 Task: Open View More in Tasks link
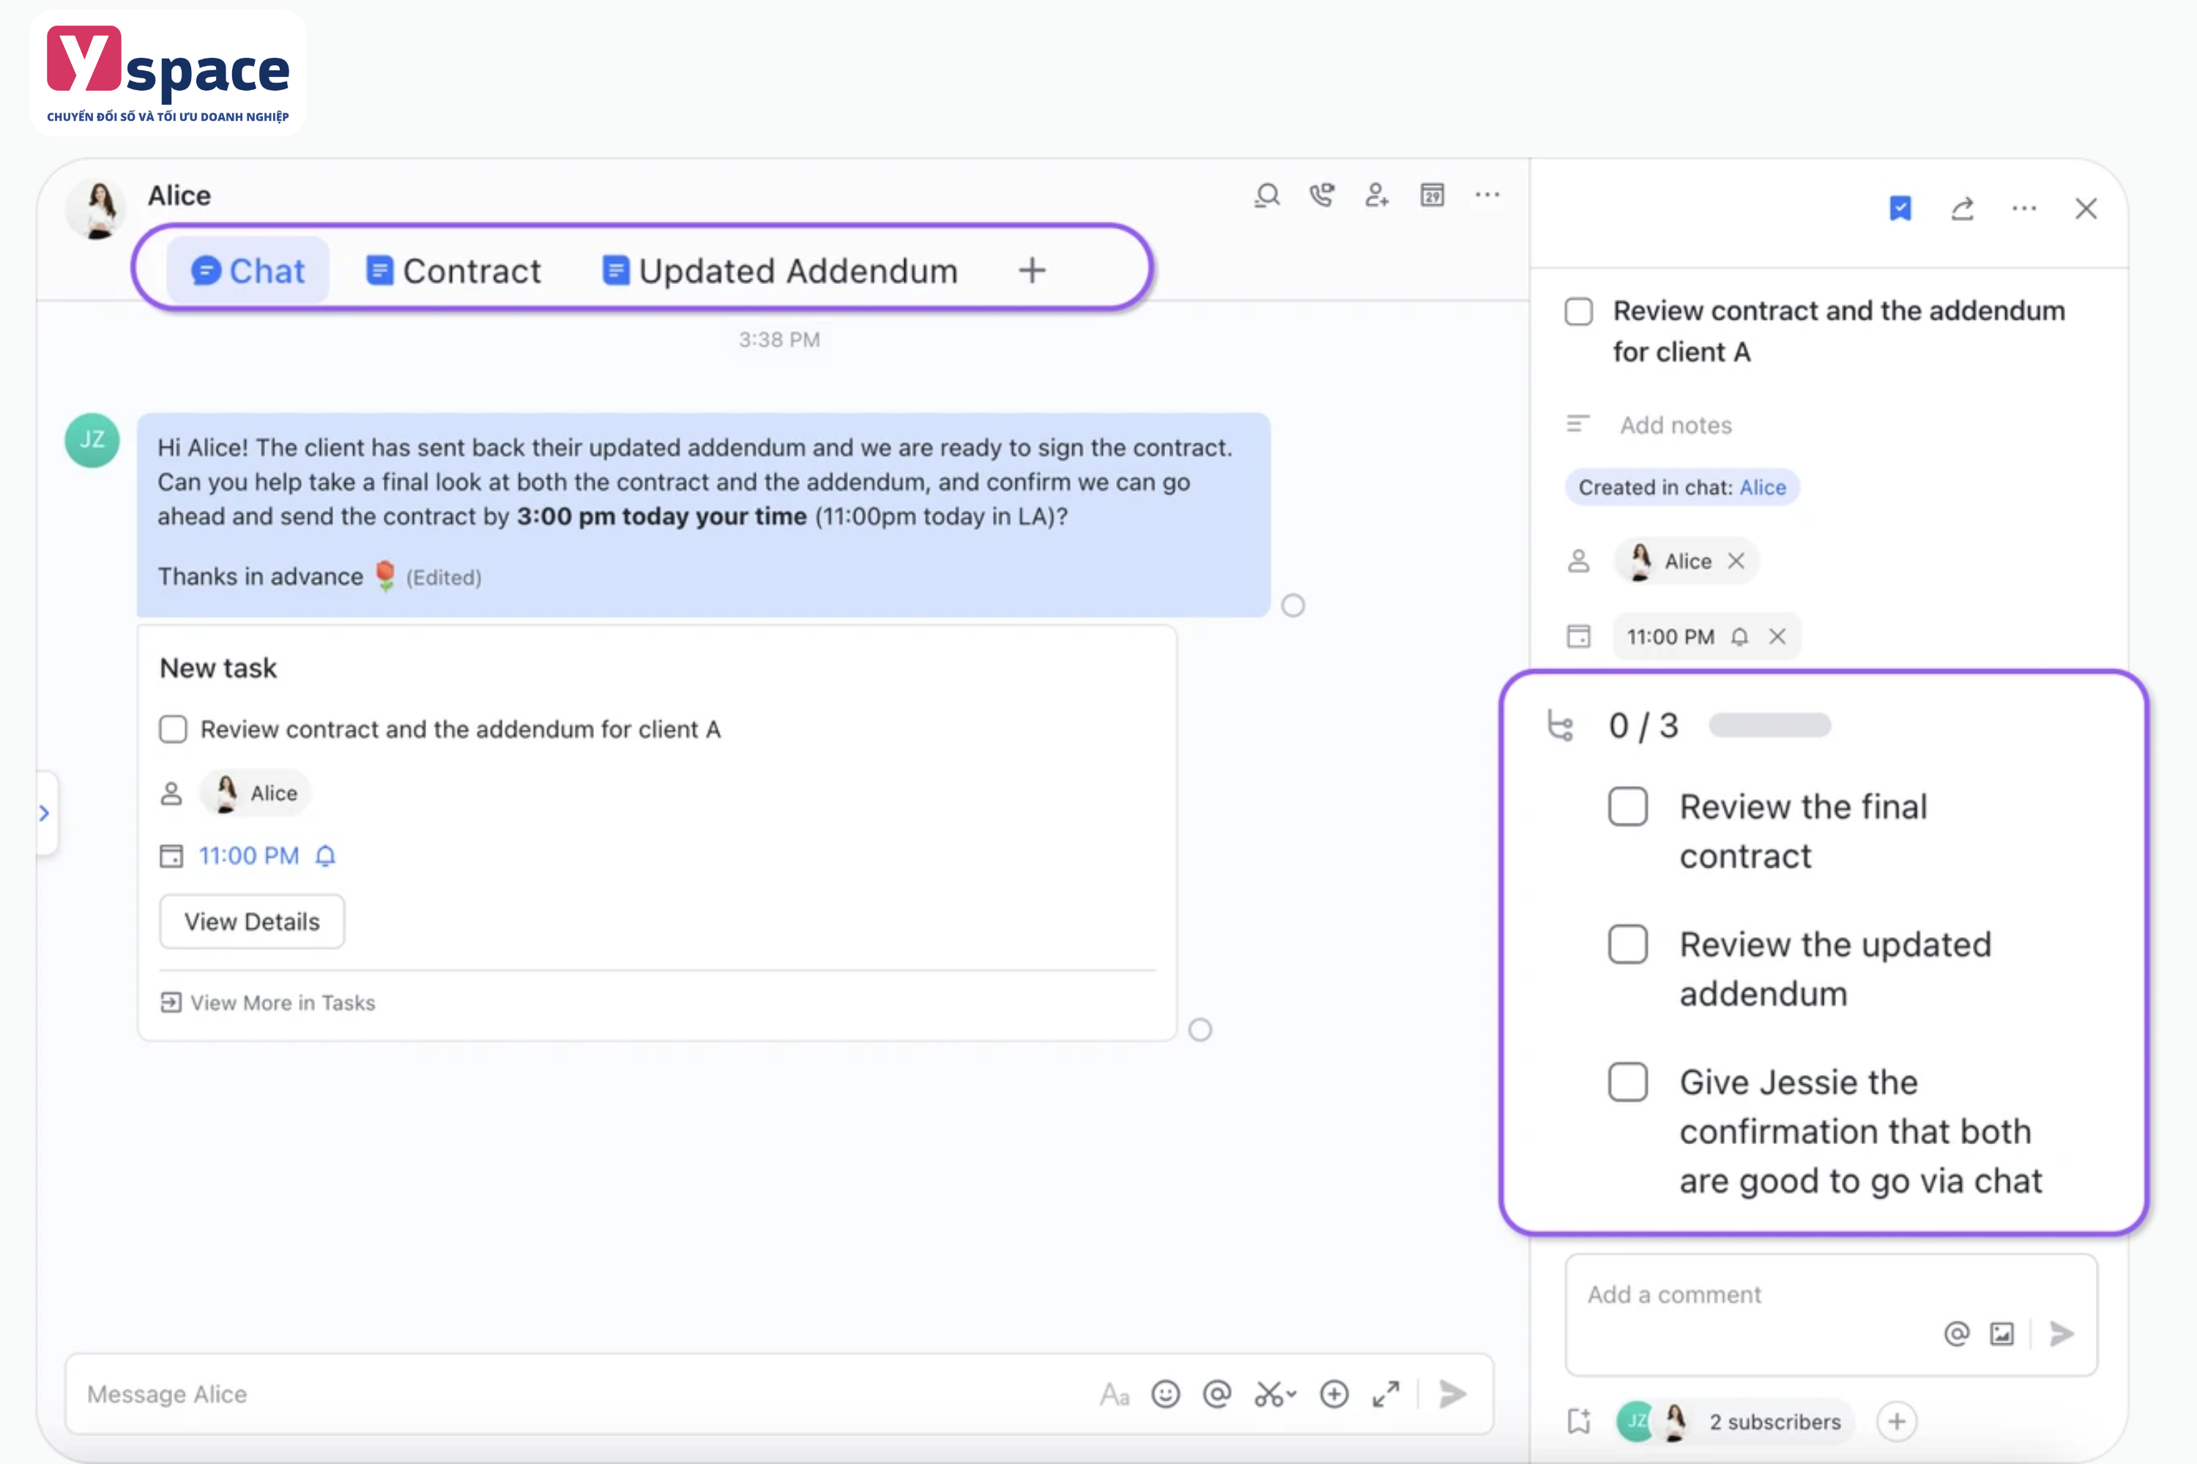tap(268, 1003)
